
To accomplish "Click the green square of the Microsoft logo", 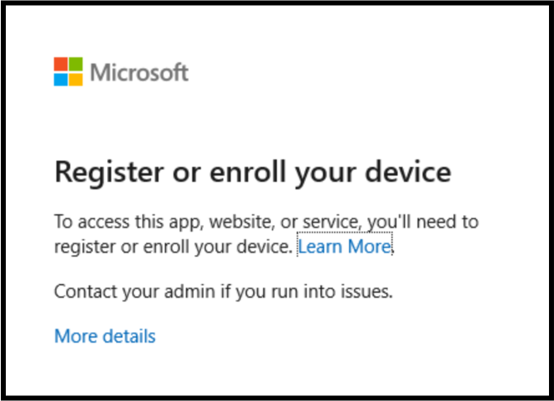I will [x=75, y=65].
